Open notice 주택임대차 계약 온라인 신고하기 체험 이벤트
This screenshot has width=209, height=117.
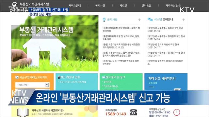coord(121,30)
